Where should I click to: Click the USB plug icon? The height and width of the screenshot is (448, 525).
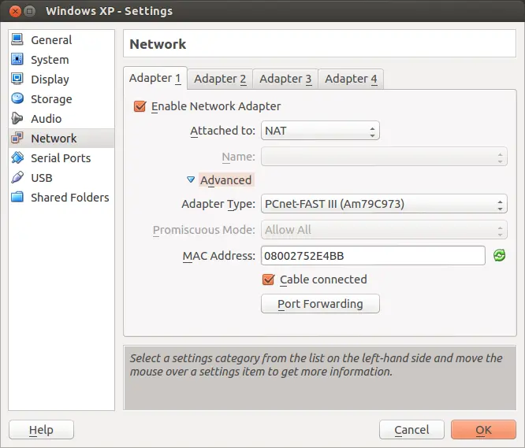[x=17, y=177]
